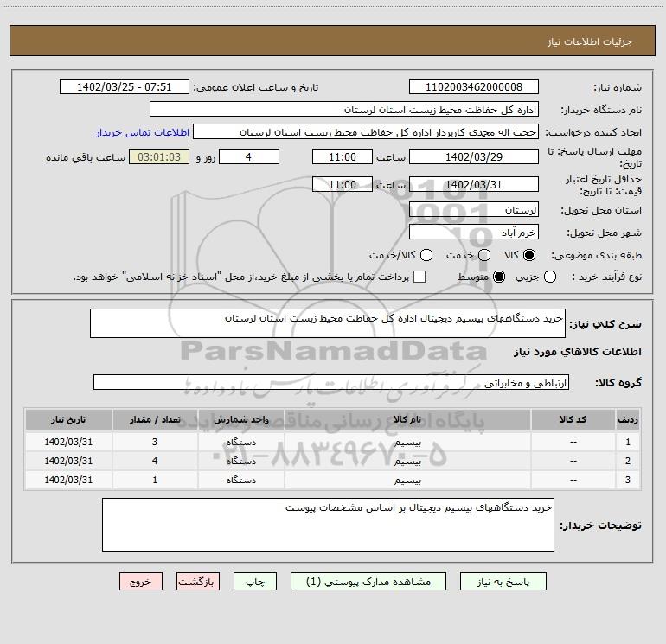Image resolution: width=666 pixels, height=644 pixels.
Task: Select the خدمت radio button
Action: 484,255
